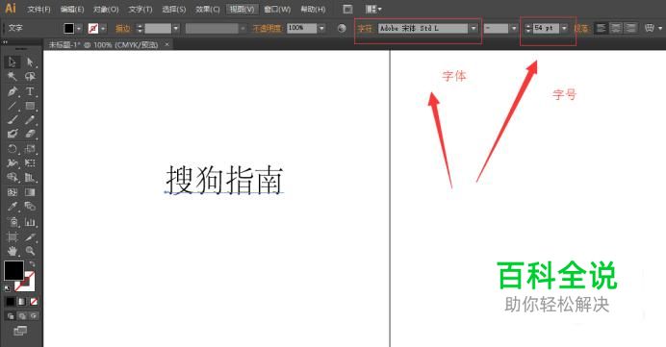This screenshot has width=666, height=347.
Task: Select the Paintbrush tool
Action: coord(12,120)
